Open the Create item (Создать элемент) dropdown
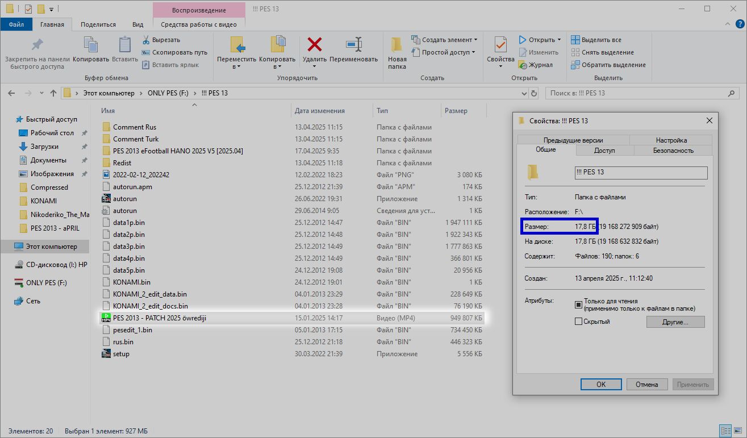Viewport: 747px width, 438px height. coord(444,40)
